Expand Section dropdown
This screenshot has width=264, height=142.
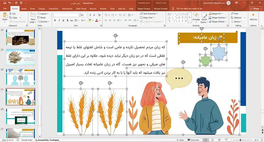point(43,21)
